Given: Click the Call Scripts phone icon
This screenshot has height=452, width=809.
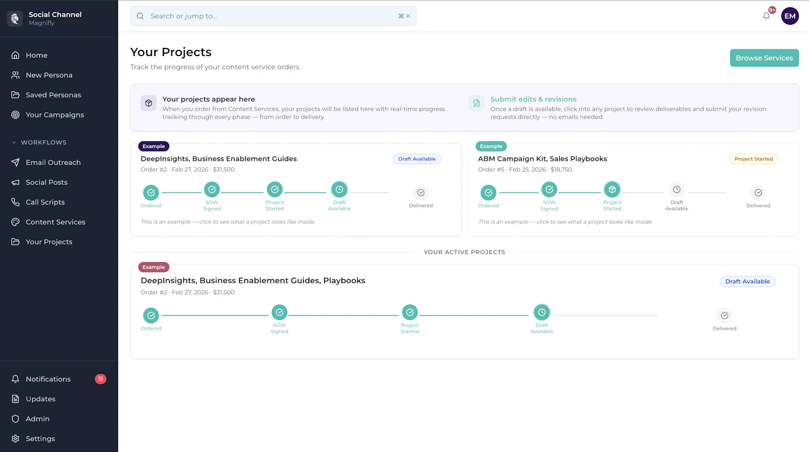Looking at the screenshot, I should click(x=16, y=202).
